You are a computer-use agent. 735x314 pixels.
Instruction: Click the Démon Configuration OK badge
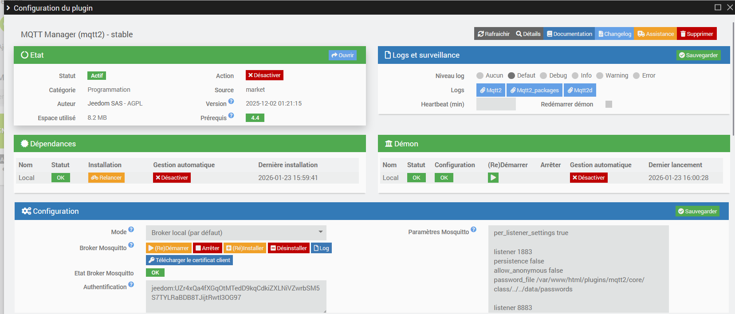pos(444,178)
